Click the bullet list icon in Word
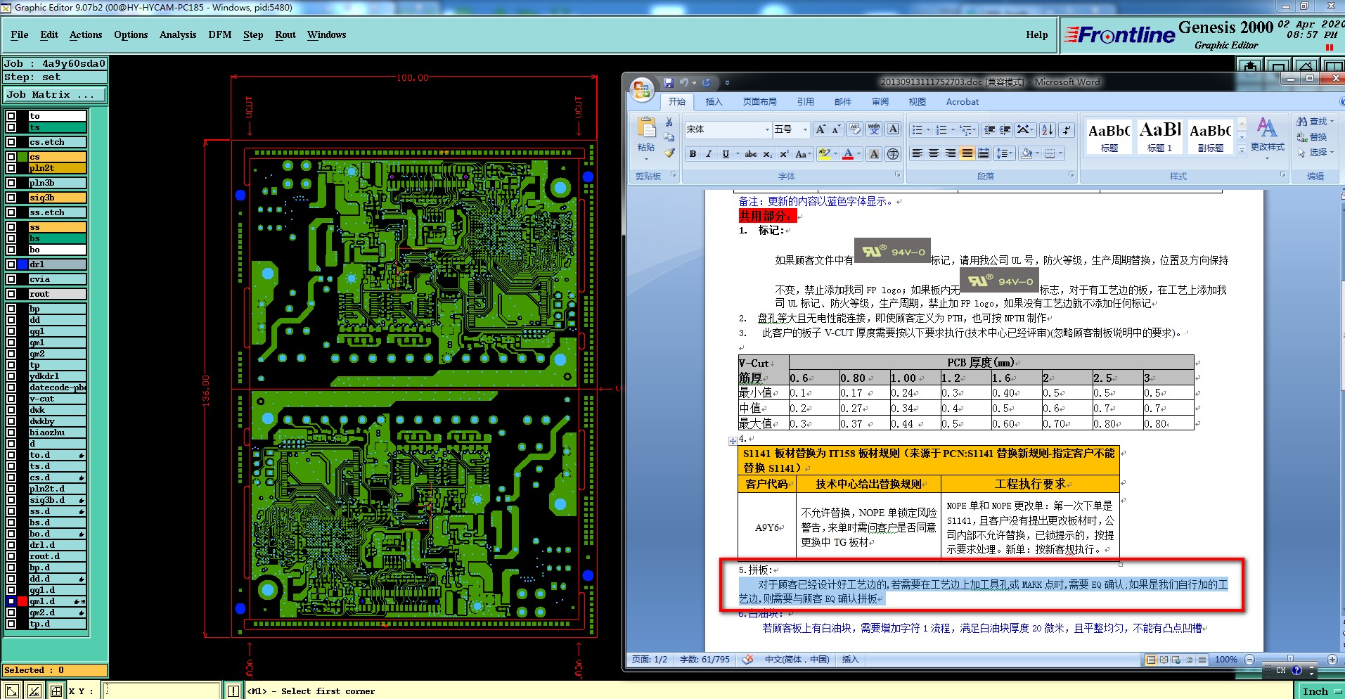 [917, 129]
